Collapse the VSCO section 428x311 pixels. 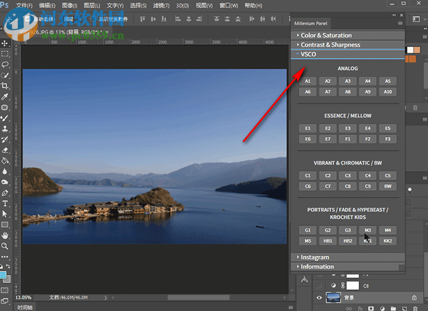(309, 55)
